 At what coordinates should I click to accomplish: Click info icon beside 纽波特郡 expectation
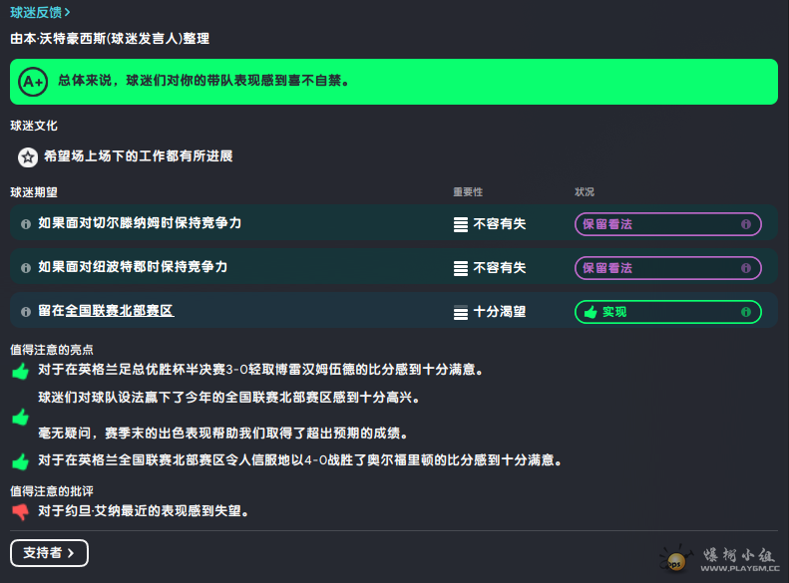click(x=26, y=268)
